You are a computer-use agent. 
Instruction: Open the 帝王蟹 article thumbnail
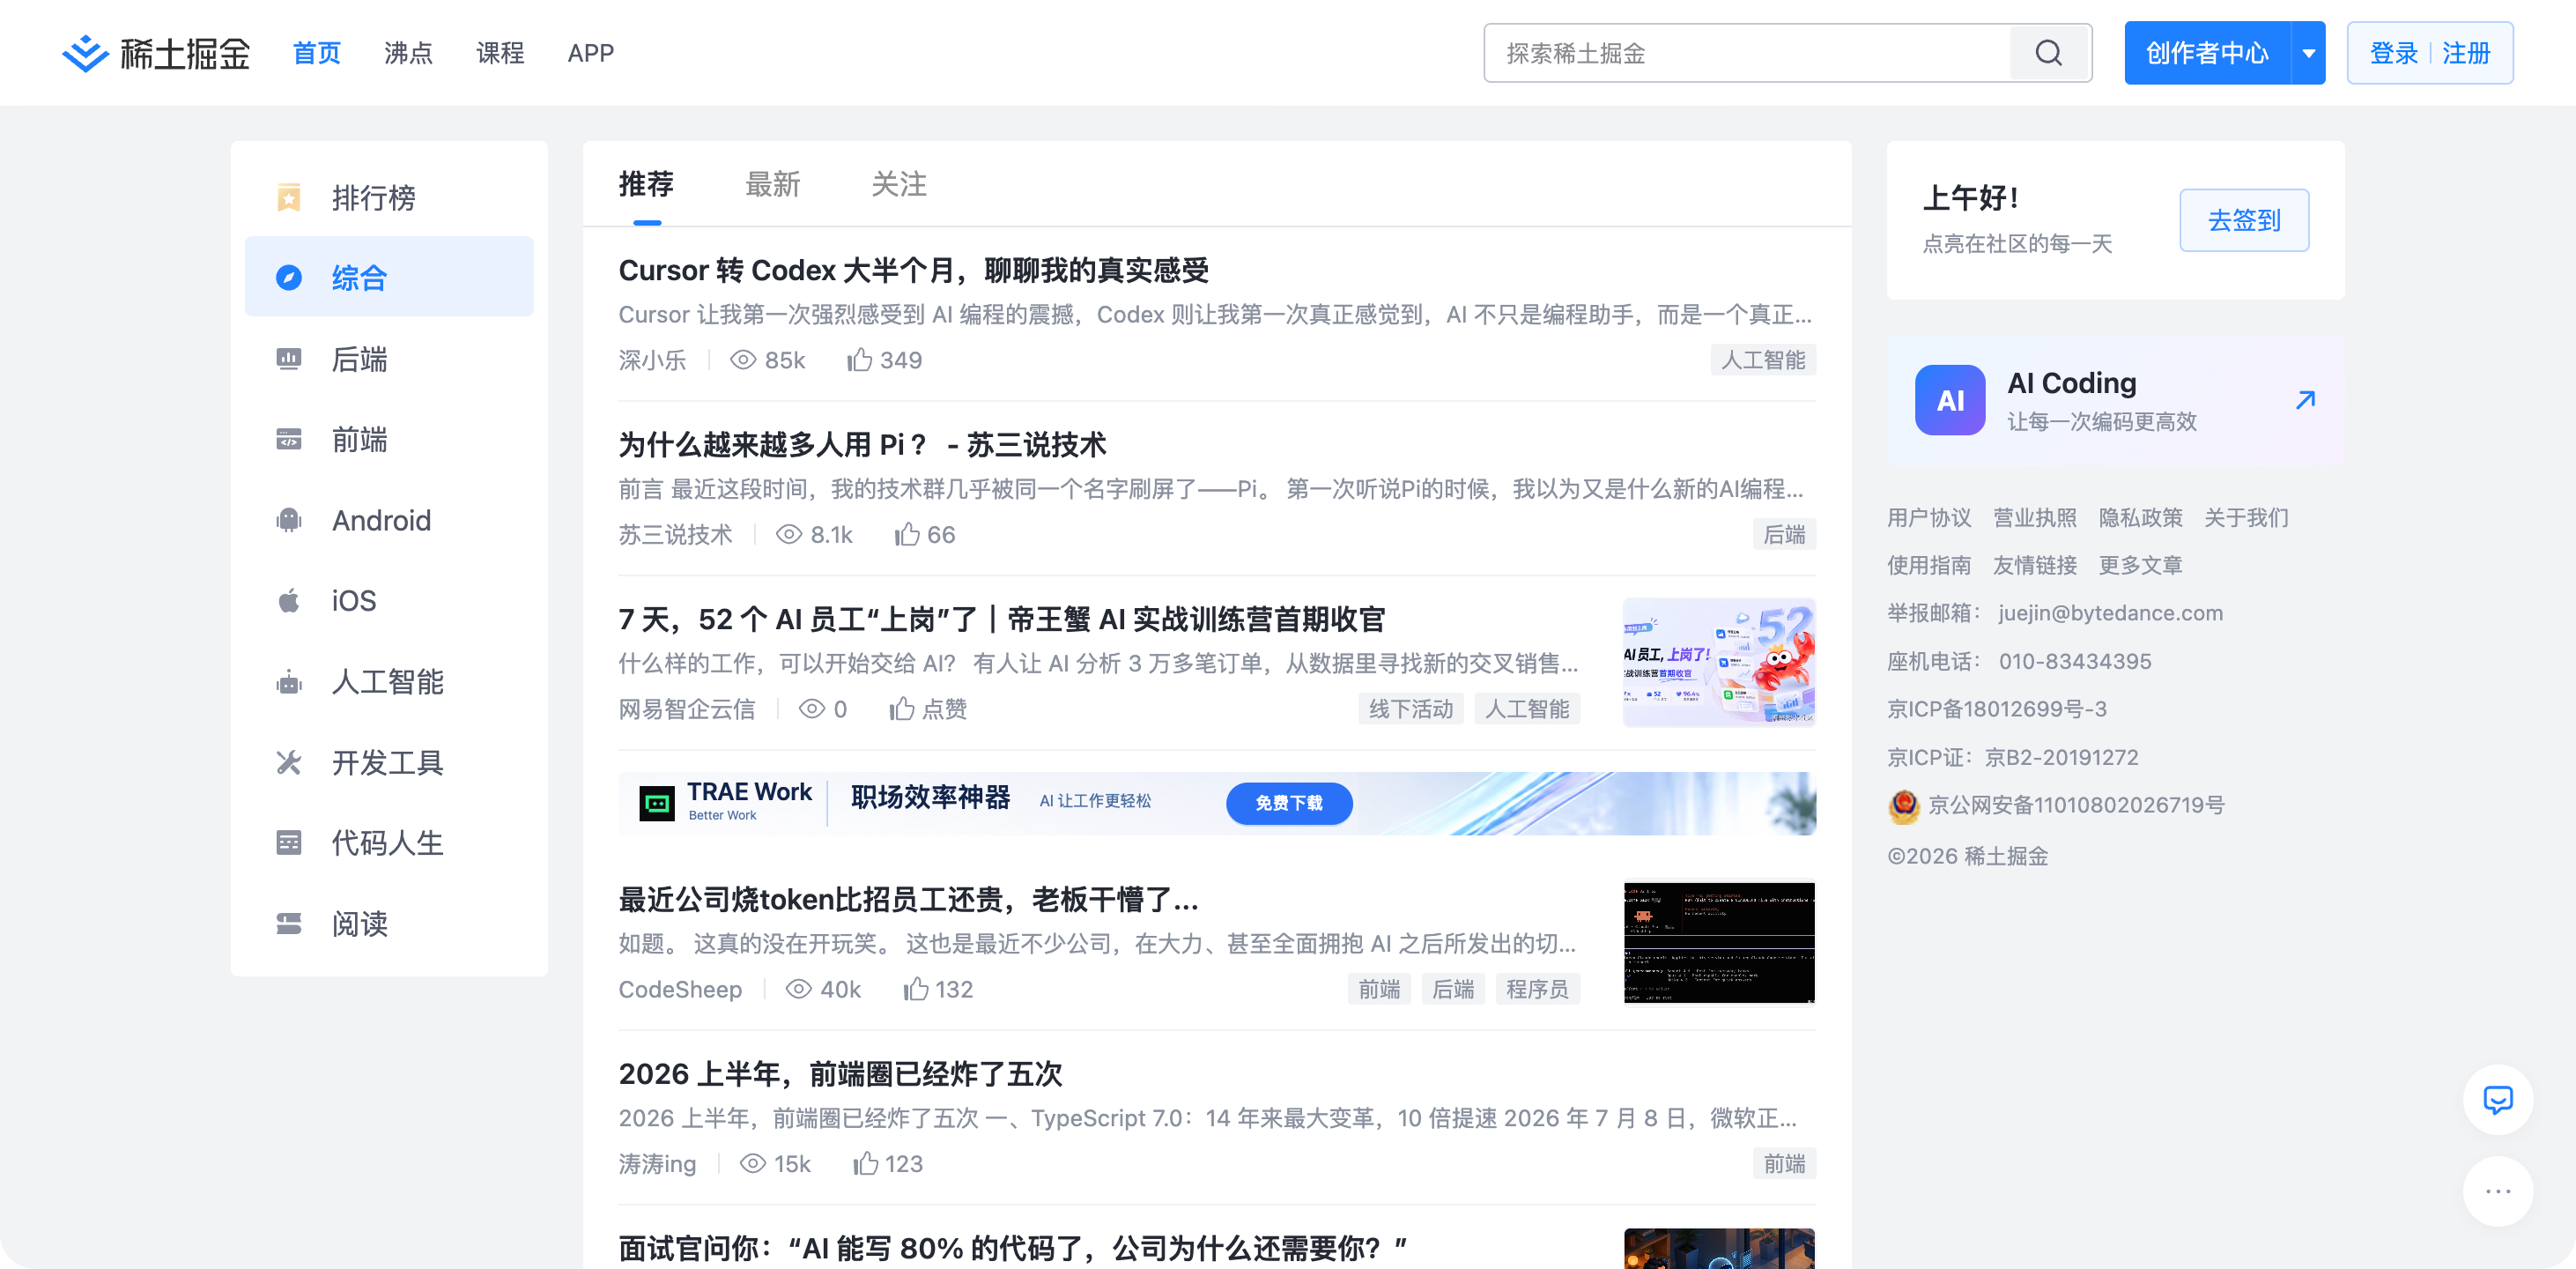click(x=1719, y=662)
